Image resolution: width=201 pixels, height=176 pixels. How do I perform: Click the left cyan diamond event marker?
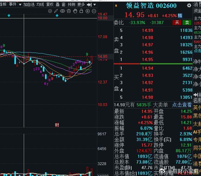click(9, 16)
